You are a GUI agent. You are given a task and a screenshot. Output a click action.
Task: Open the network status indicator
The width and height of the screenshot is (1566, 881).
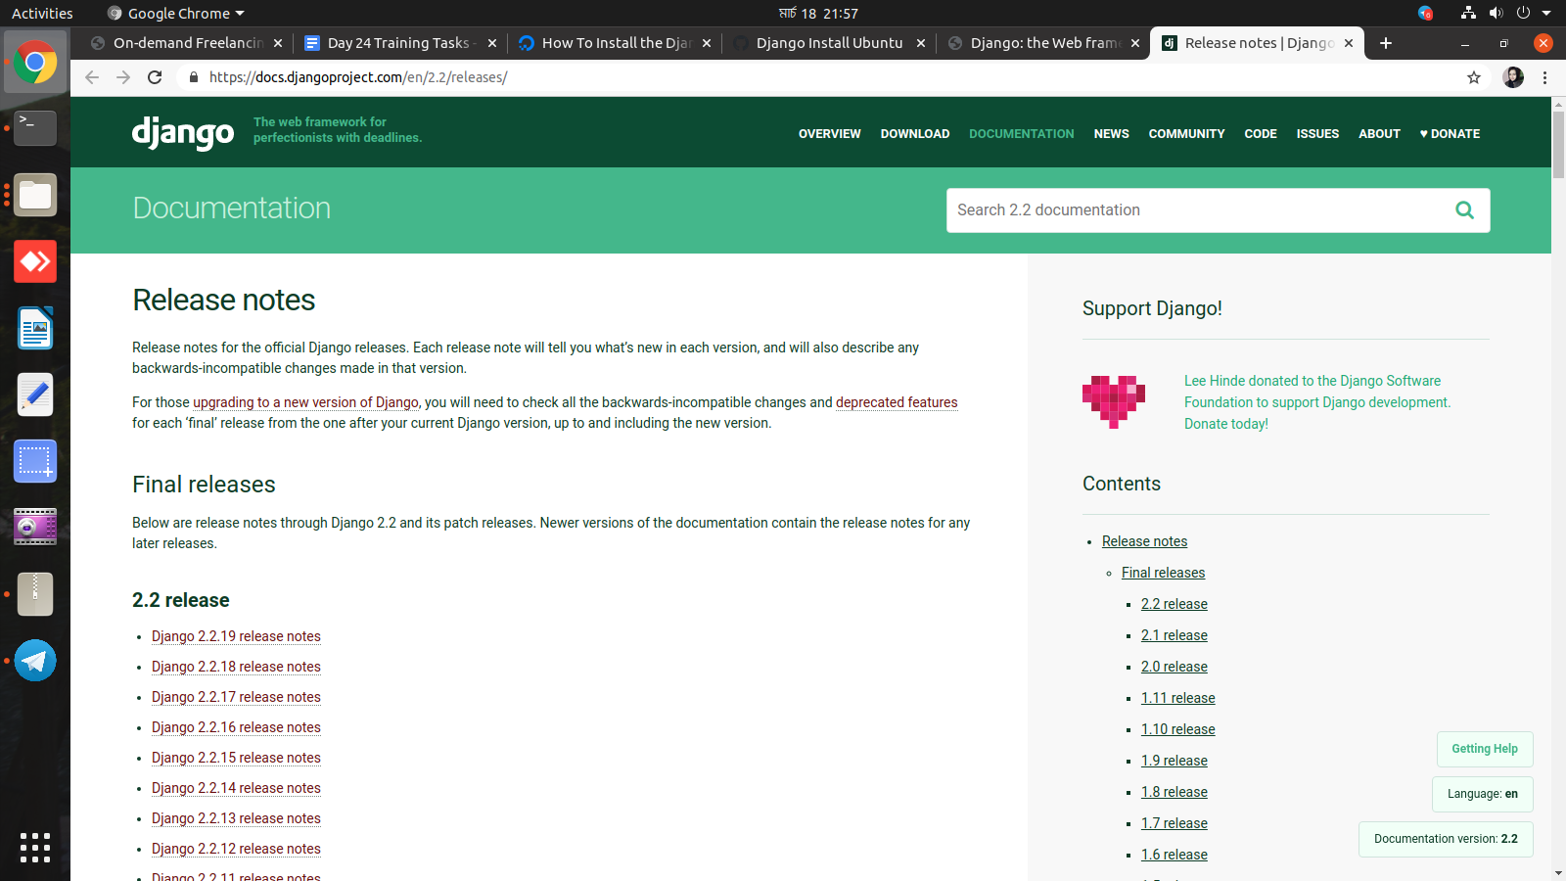point(1468,13)
